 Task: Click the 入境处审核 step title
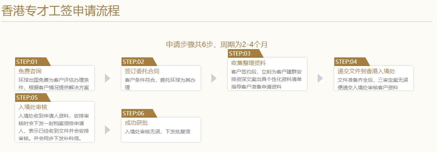tap(33, 107)
